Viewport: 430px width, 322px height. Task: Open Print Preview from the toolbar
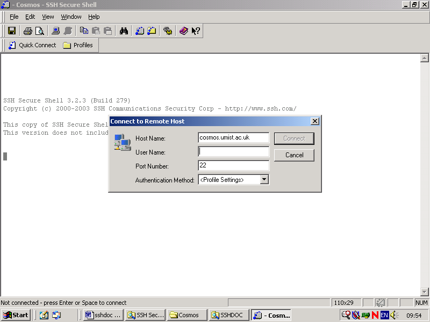point(39,31)
